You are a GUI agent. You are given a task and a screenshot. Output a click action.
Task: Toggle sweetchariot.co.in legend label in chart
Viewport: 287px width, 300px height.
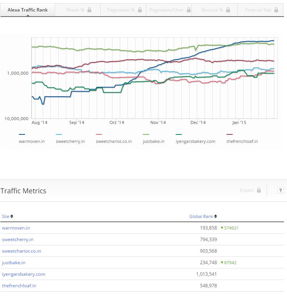click(x=114, y=141)
